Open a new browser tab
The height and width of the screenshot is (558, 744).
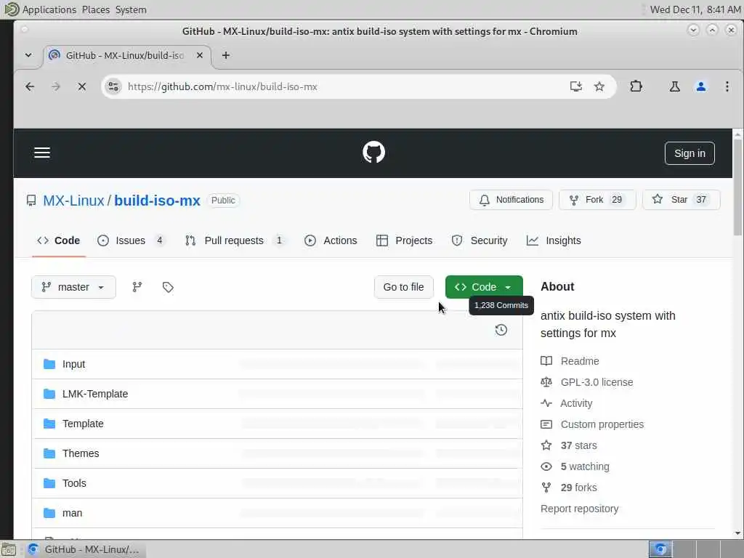coord(226,55)
